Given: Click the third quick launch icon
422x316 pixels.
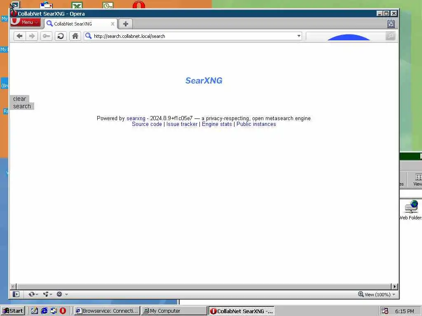Looking at the screenshot, I should tap(54, 311).
